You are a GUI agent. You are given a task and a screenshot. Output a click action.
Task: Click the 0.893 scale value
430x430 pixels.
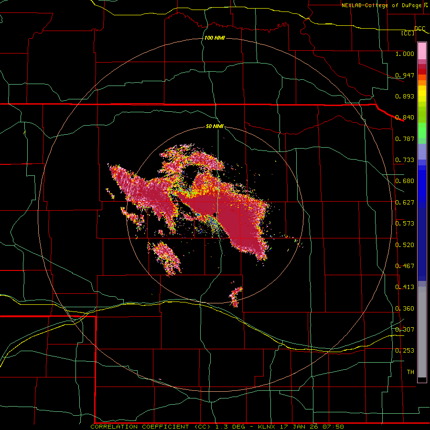(405, 96)
